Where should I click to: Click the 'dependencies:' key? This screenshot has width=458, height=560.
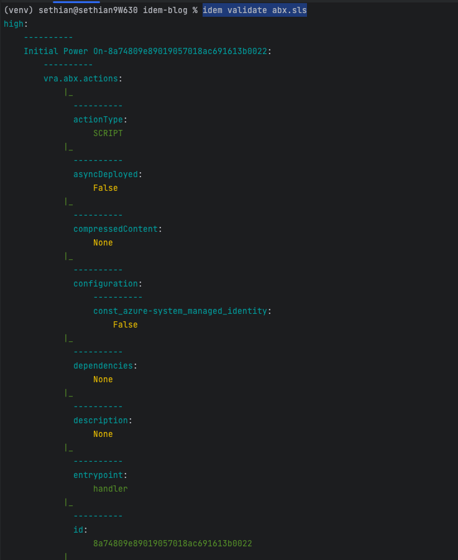point(105,365)
